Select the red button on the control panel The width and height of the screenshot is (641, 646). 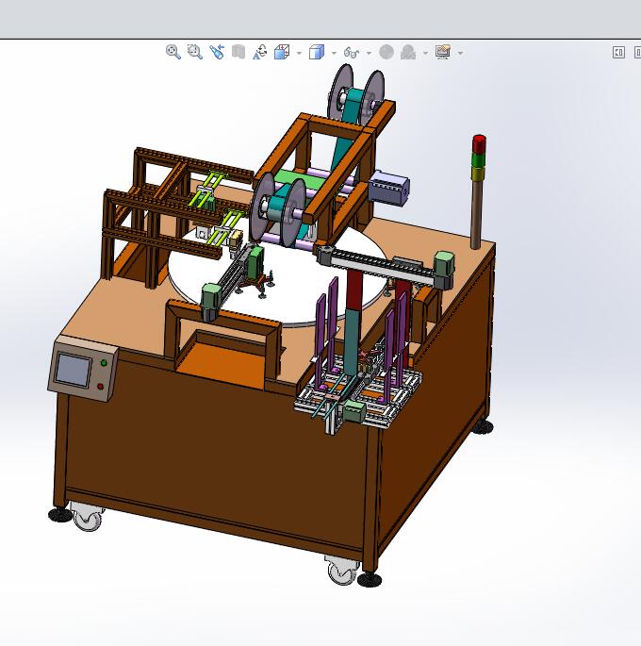pyautogui.click(x=100, y=386)
